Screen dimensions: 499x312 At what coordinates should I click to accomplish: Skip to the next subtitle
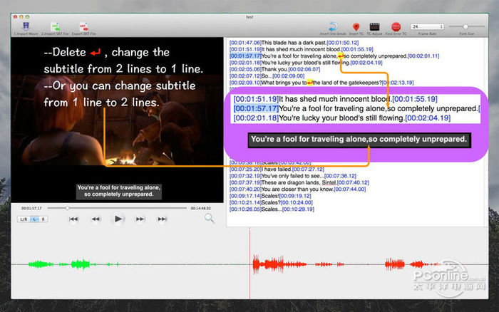coord(163,219)
